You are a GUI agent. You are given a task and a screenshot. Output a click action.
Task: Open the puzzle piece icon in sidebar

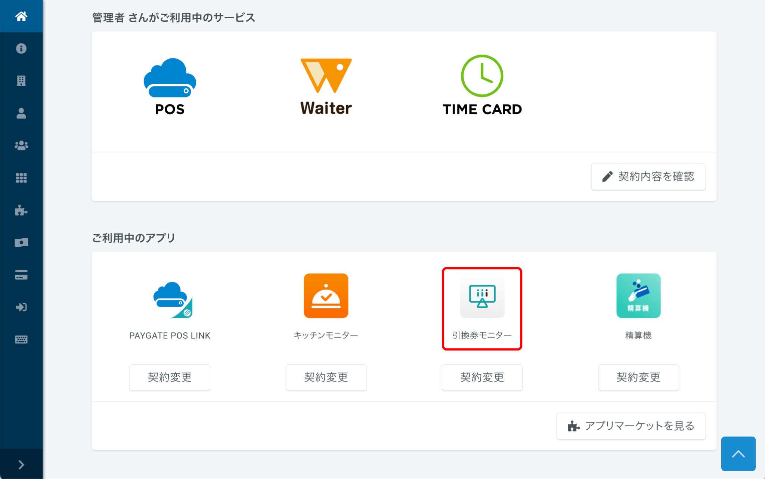[21, 210]
